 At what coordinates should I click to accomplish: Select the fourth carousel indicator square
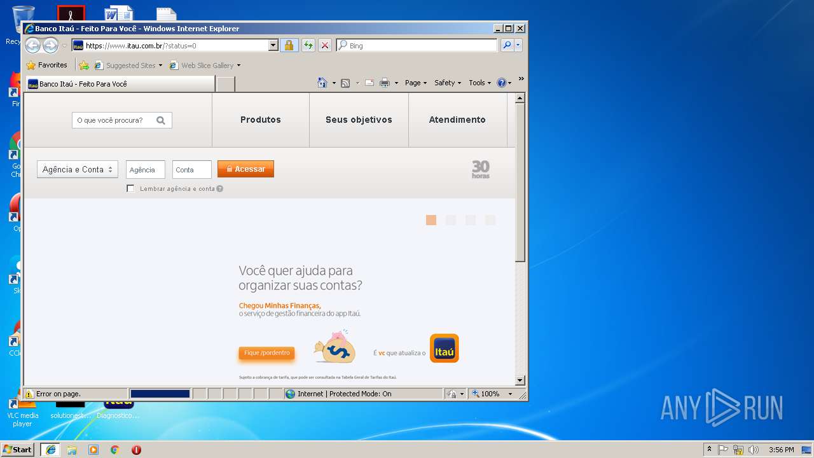click(x=490, y=220)
